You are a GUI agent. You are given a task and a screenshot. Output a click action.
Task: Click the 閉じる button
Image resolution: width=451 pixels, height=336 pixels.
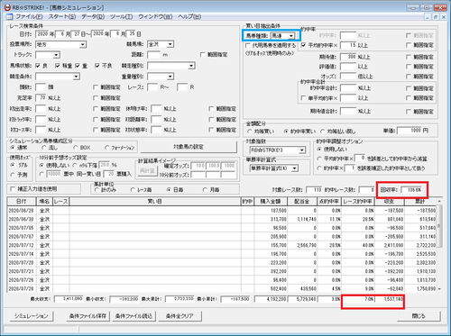419,316
